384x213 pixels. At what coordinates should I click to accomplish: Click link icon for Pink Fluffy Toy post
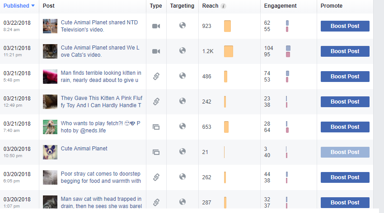(x=156, y=101)
